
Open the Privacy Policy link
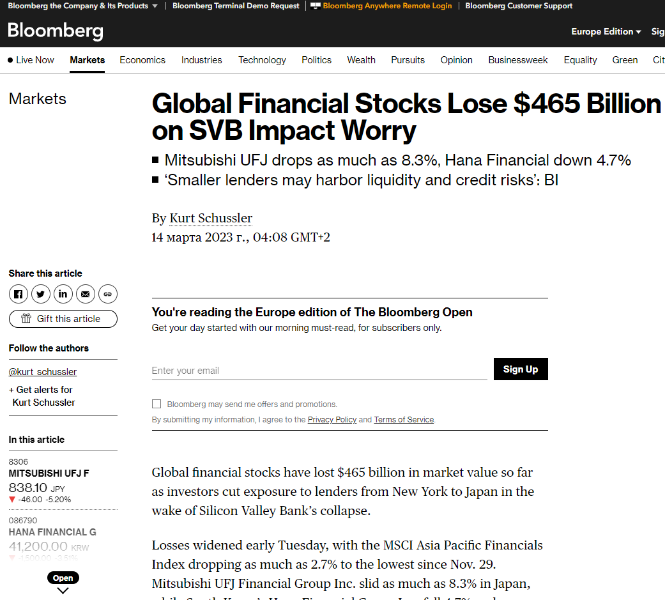(332, 420)
